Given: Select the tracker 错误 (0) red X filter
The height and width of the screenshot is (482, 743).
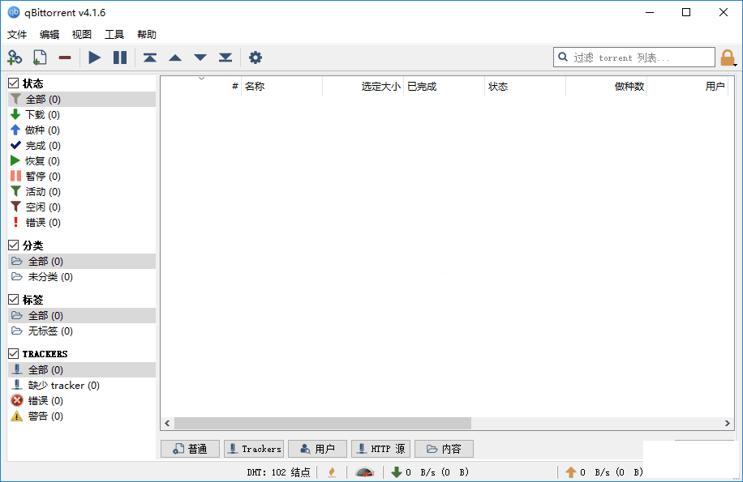Looking at the screenshot, I should (x=81, y=401).
